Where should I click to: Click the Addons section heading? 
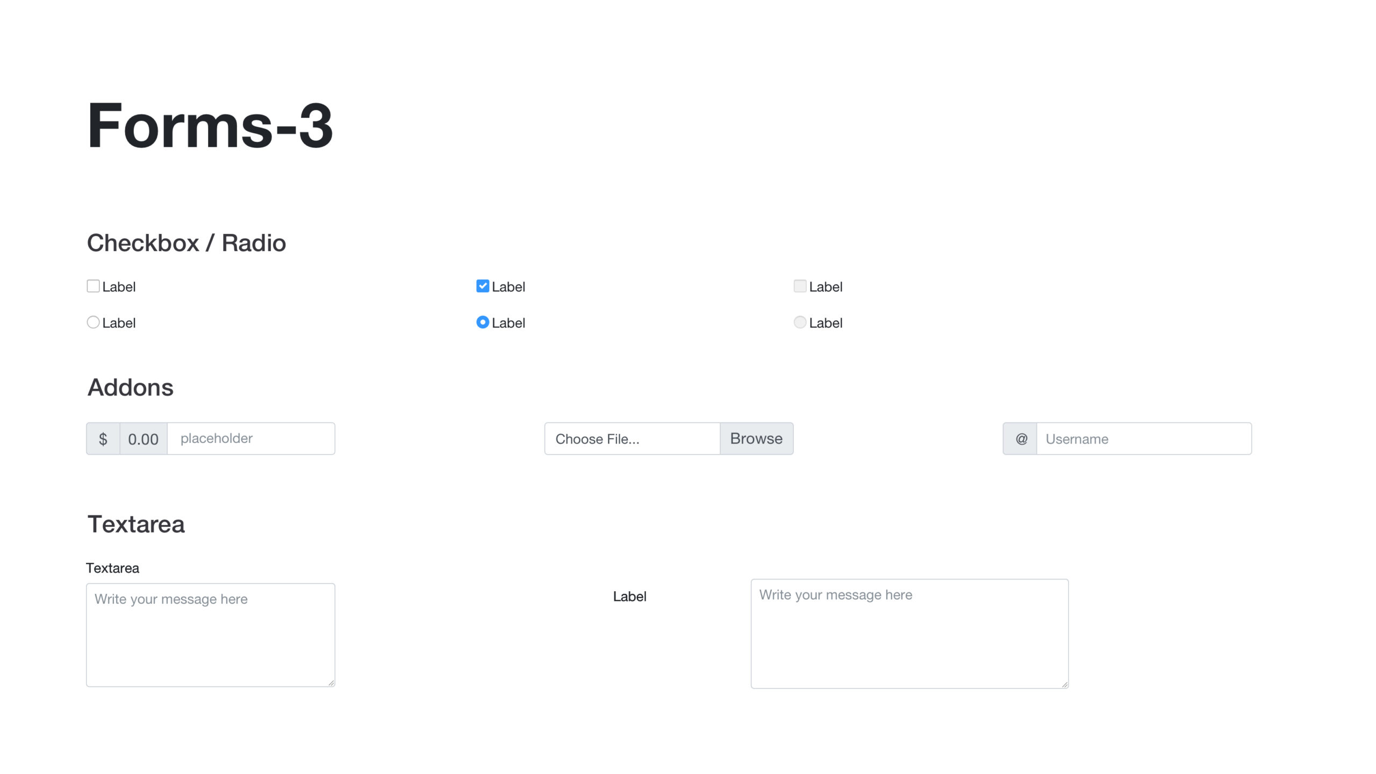coord(131,388)
